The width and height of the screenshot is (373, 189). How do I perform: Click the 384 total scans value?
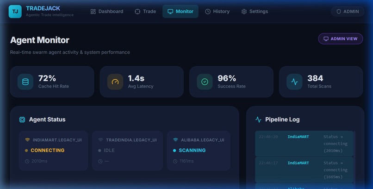[x=315, y=78]
